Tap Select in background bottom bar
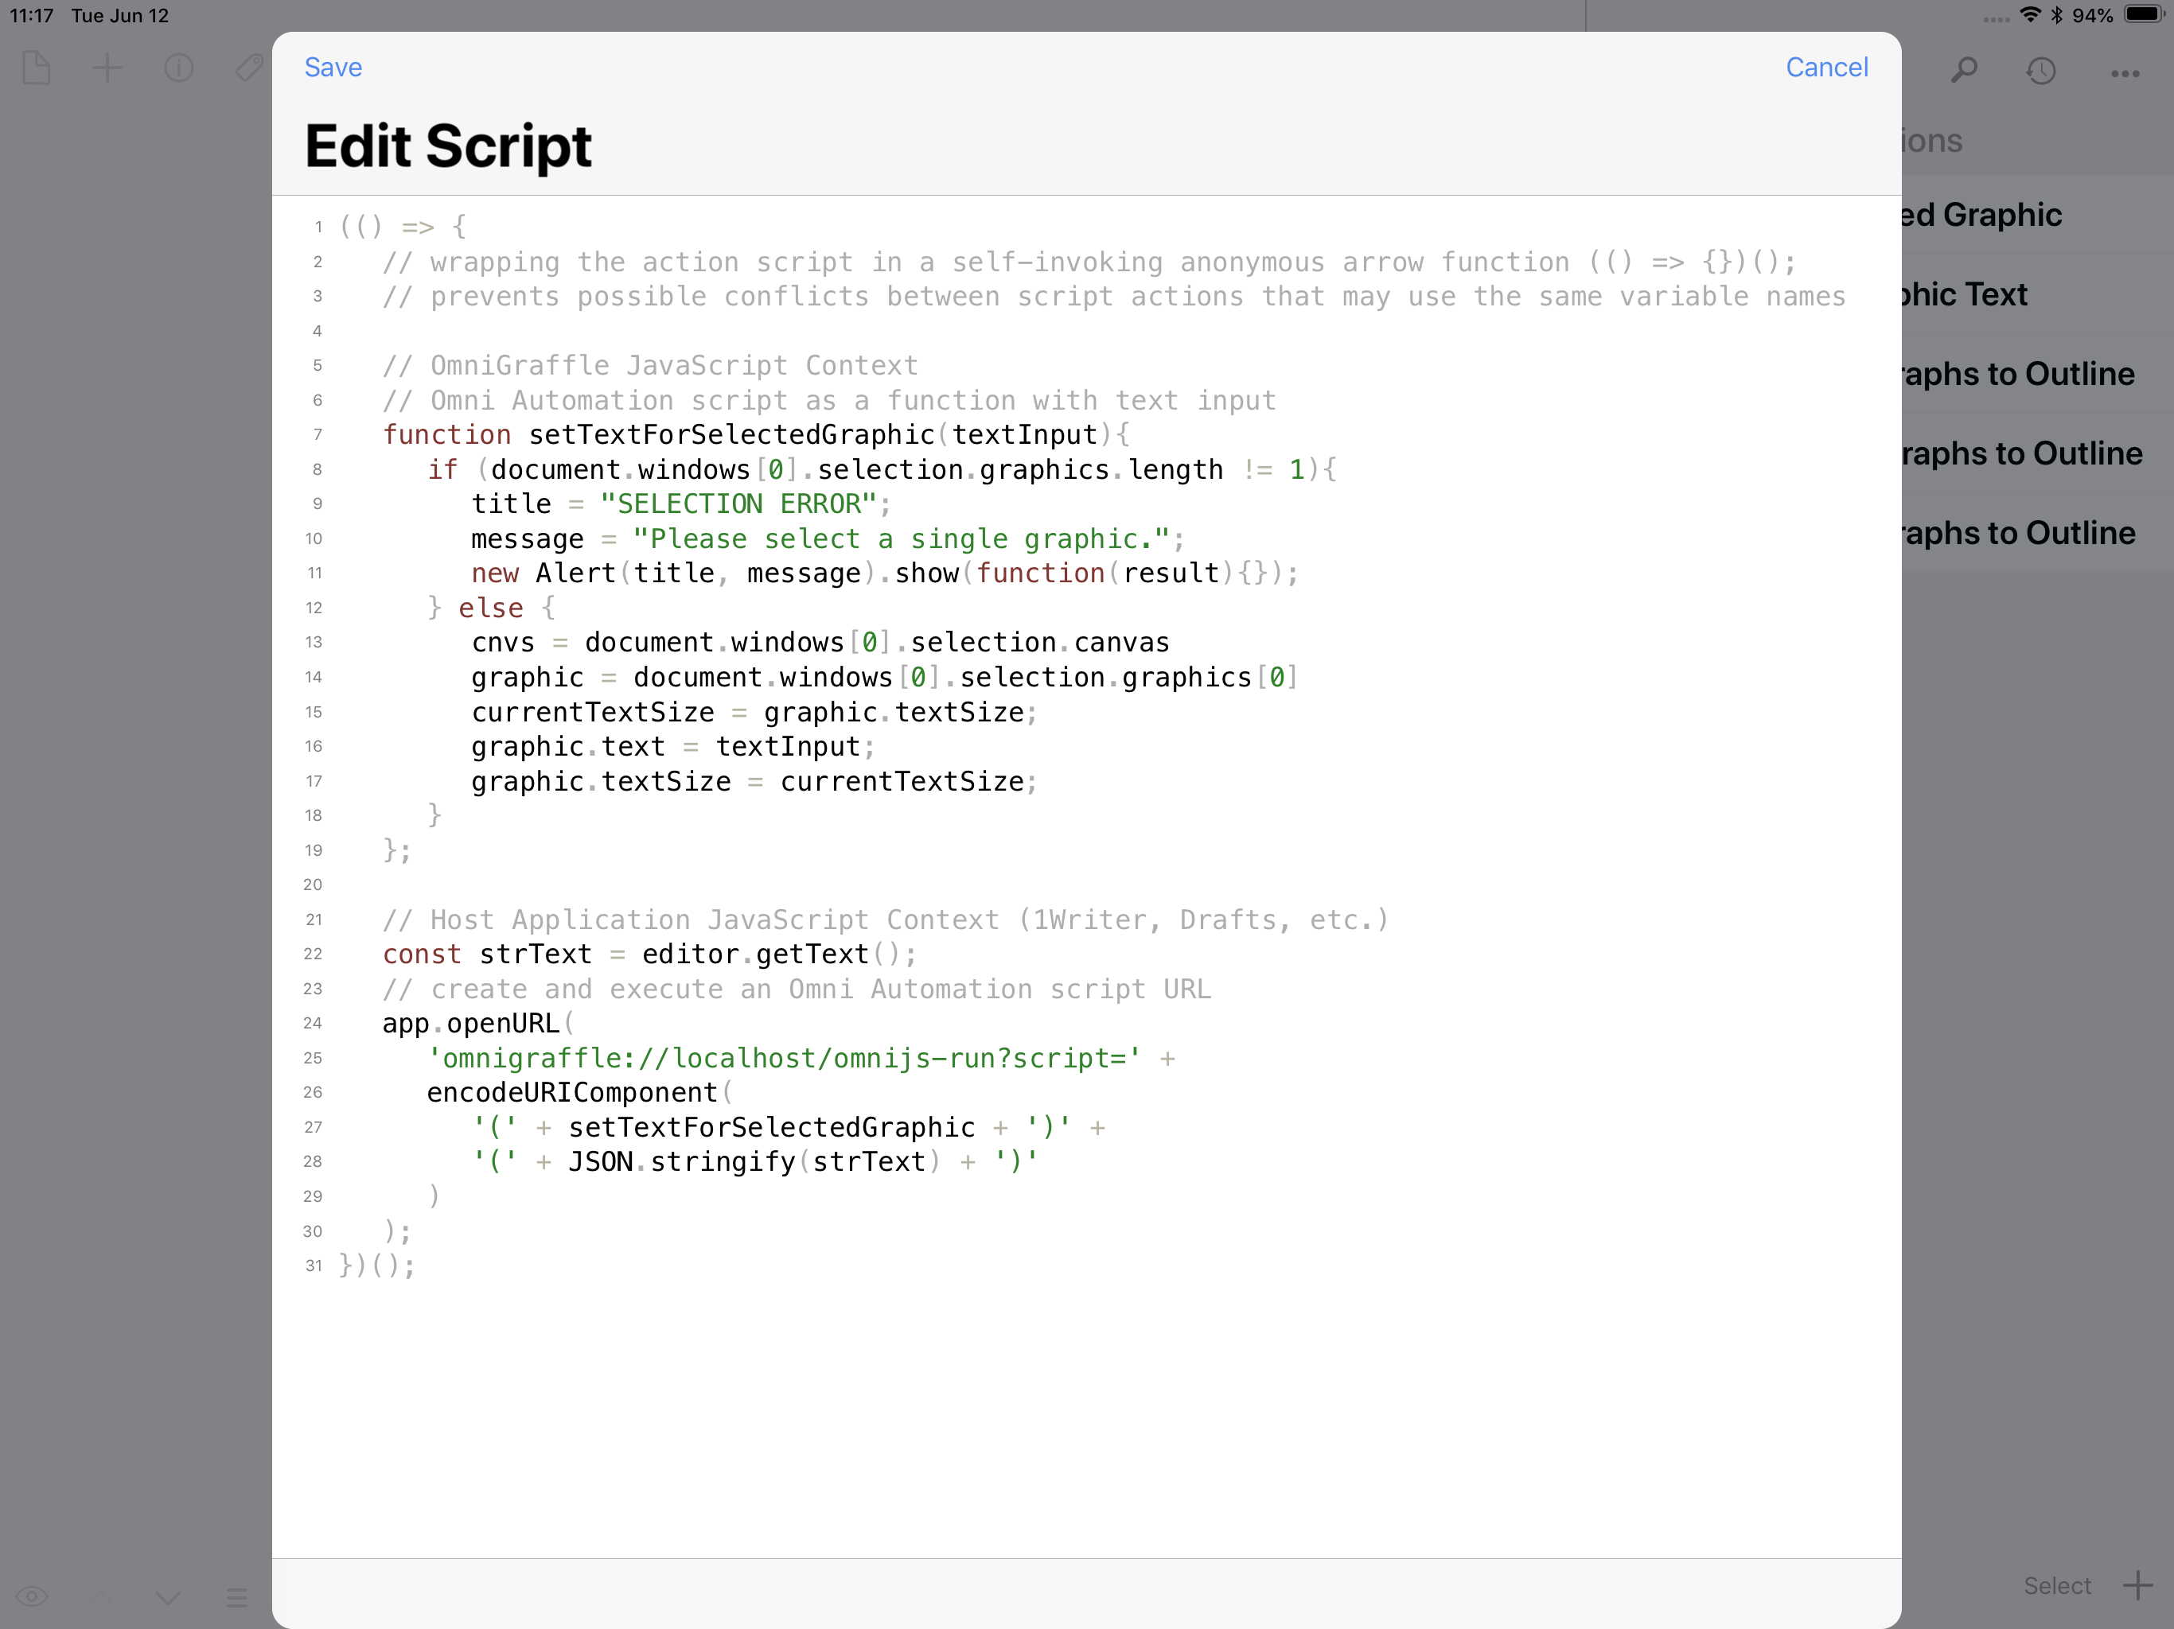The height and width of the screenshot is (1629, 2174). click(x=2057, y=1586)
